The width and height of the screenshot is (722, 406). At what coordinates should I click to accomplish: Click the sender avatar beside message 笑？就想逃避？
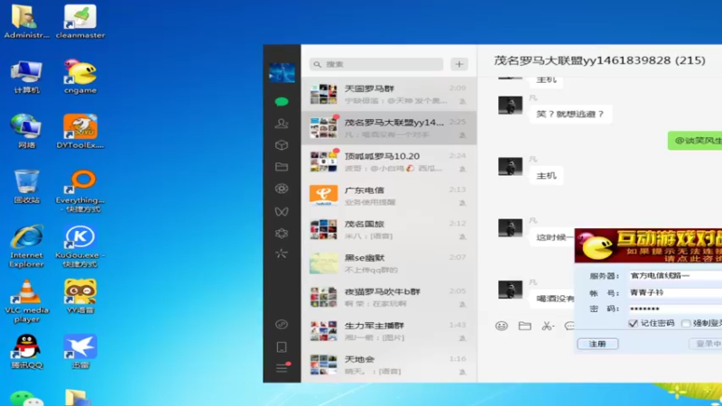(510, 105)
